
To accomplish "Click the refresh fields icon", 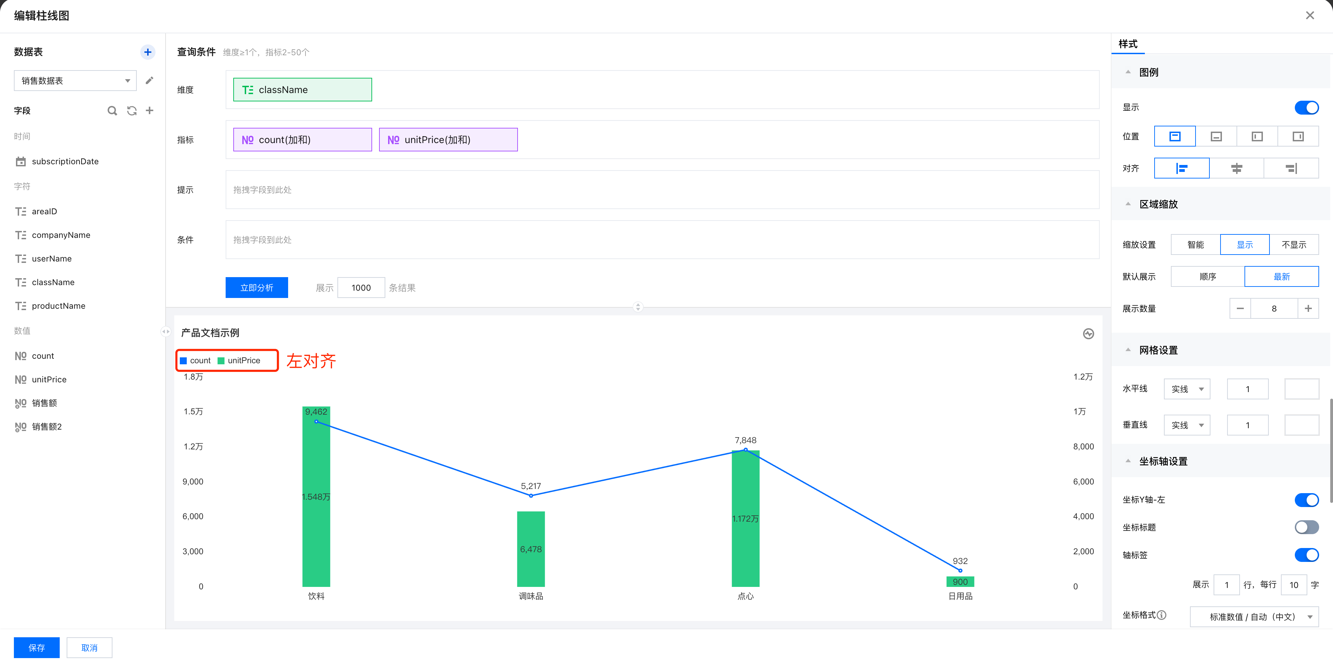I will (132, 110).
